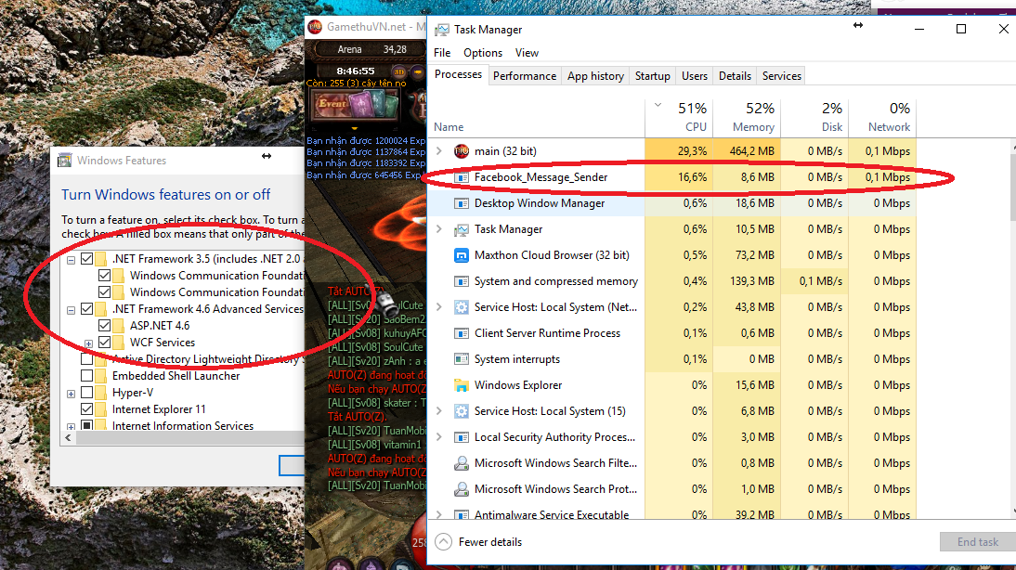Click the Microsoft Windows Search Protocol icon
1016x570 pixels.
coord(462,489)
